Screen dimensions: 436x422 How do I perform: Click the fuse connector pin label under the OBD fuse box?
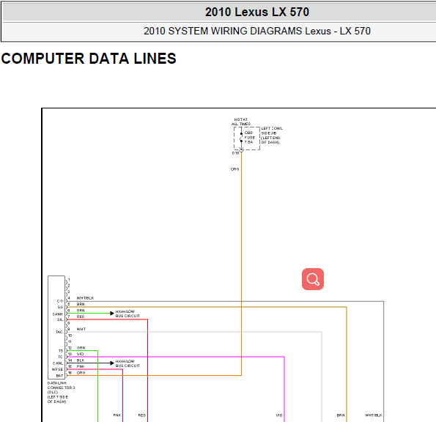click(235, 153)
